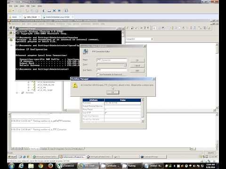The height and width of the screenshot is (169, 226).
Task: Click the VMware full screen toolbar icon
Action: tap(54, 11)
